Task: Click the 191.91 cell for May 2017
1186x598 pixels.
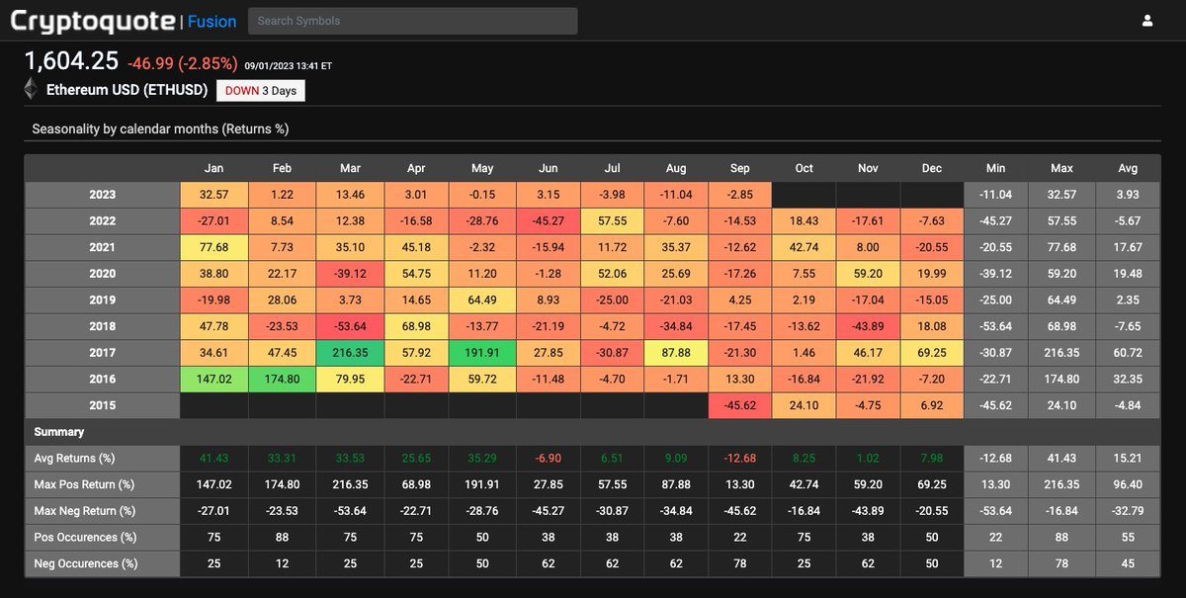Action: tap(481, 353)
